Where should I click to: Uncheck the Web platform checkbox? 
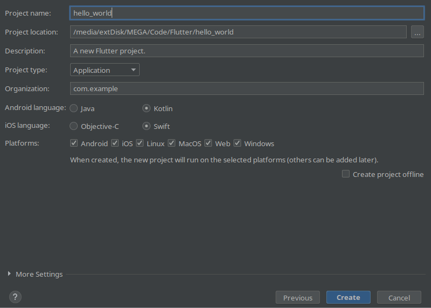tap(208, 143)
